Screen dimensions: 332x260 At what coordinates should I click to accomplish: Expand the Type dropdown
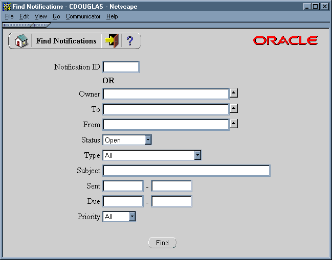click(x=197, y=155)
